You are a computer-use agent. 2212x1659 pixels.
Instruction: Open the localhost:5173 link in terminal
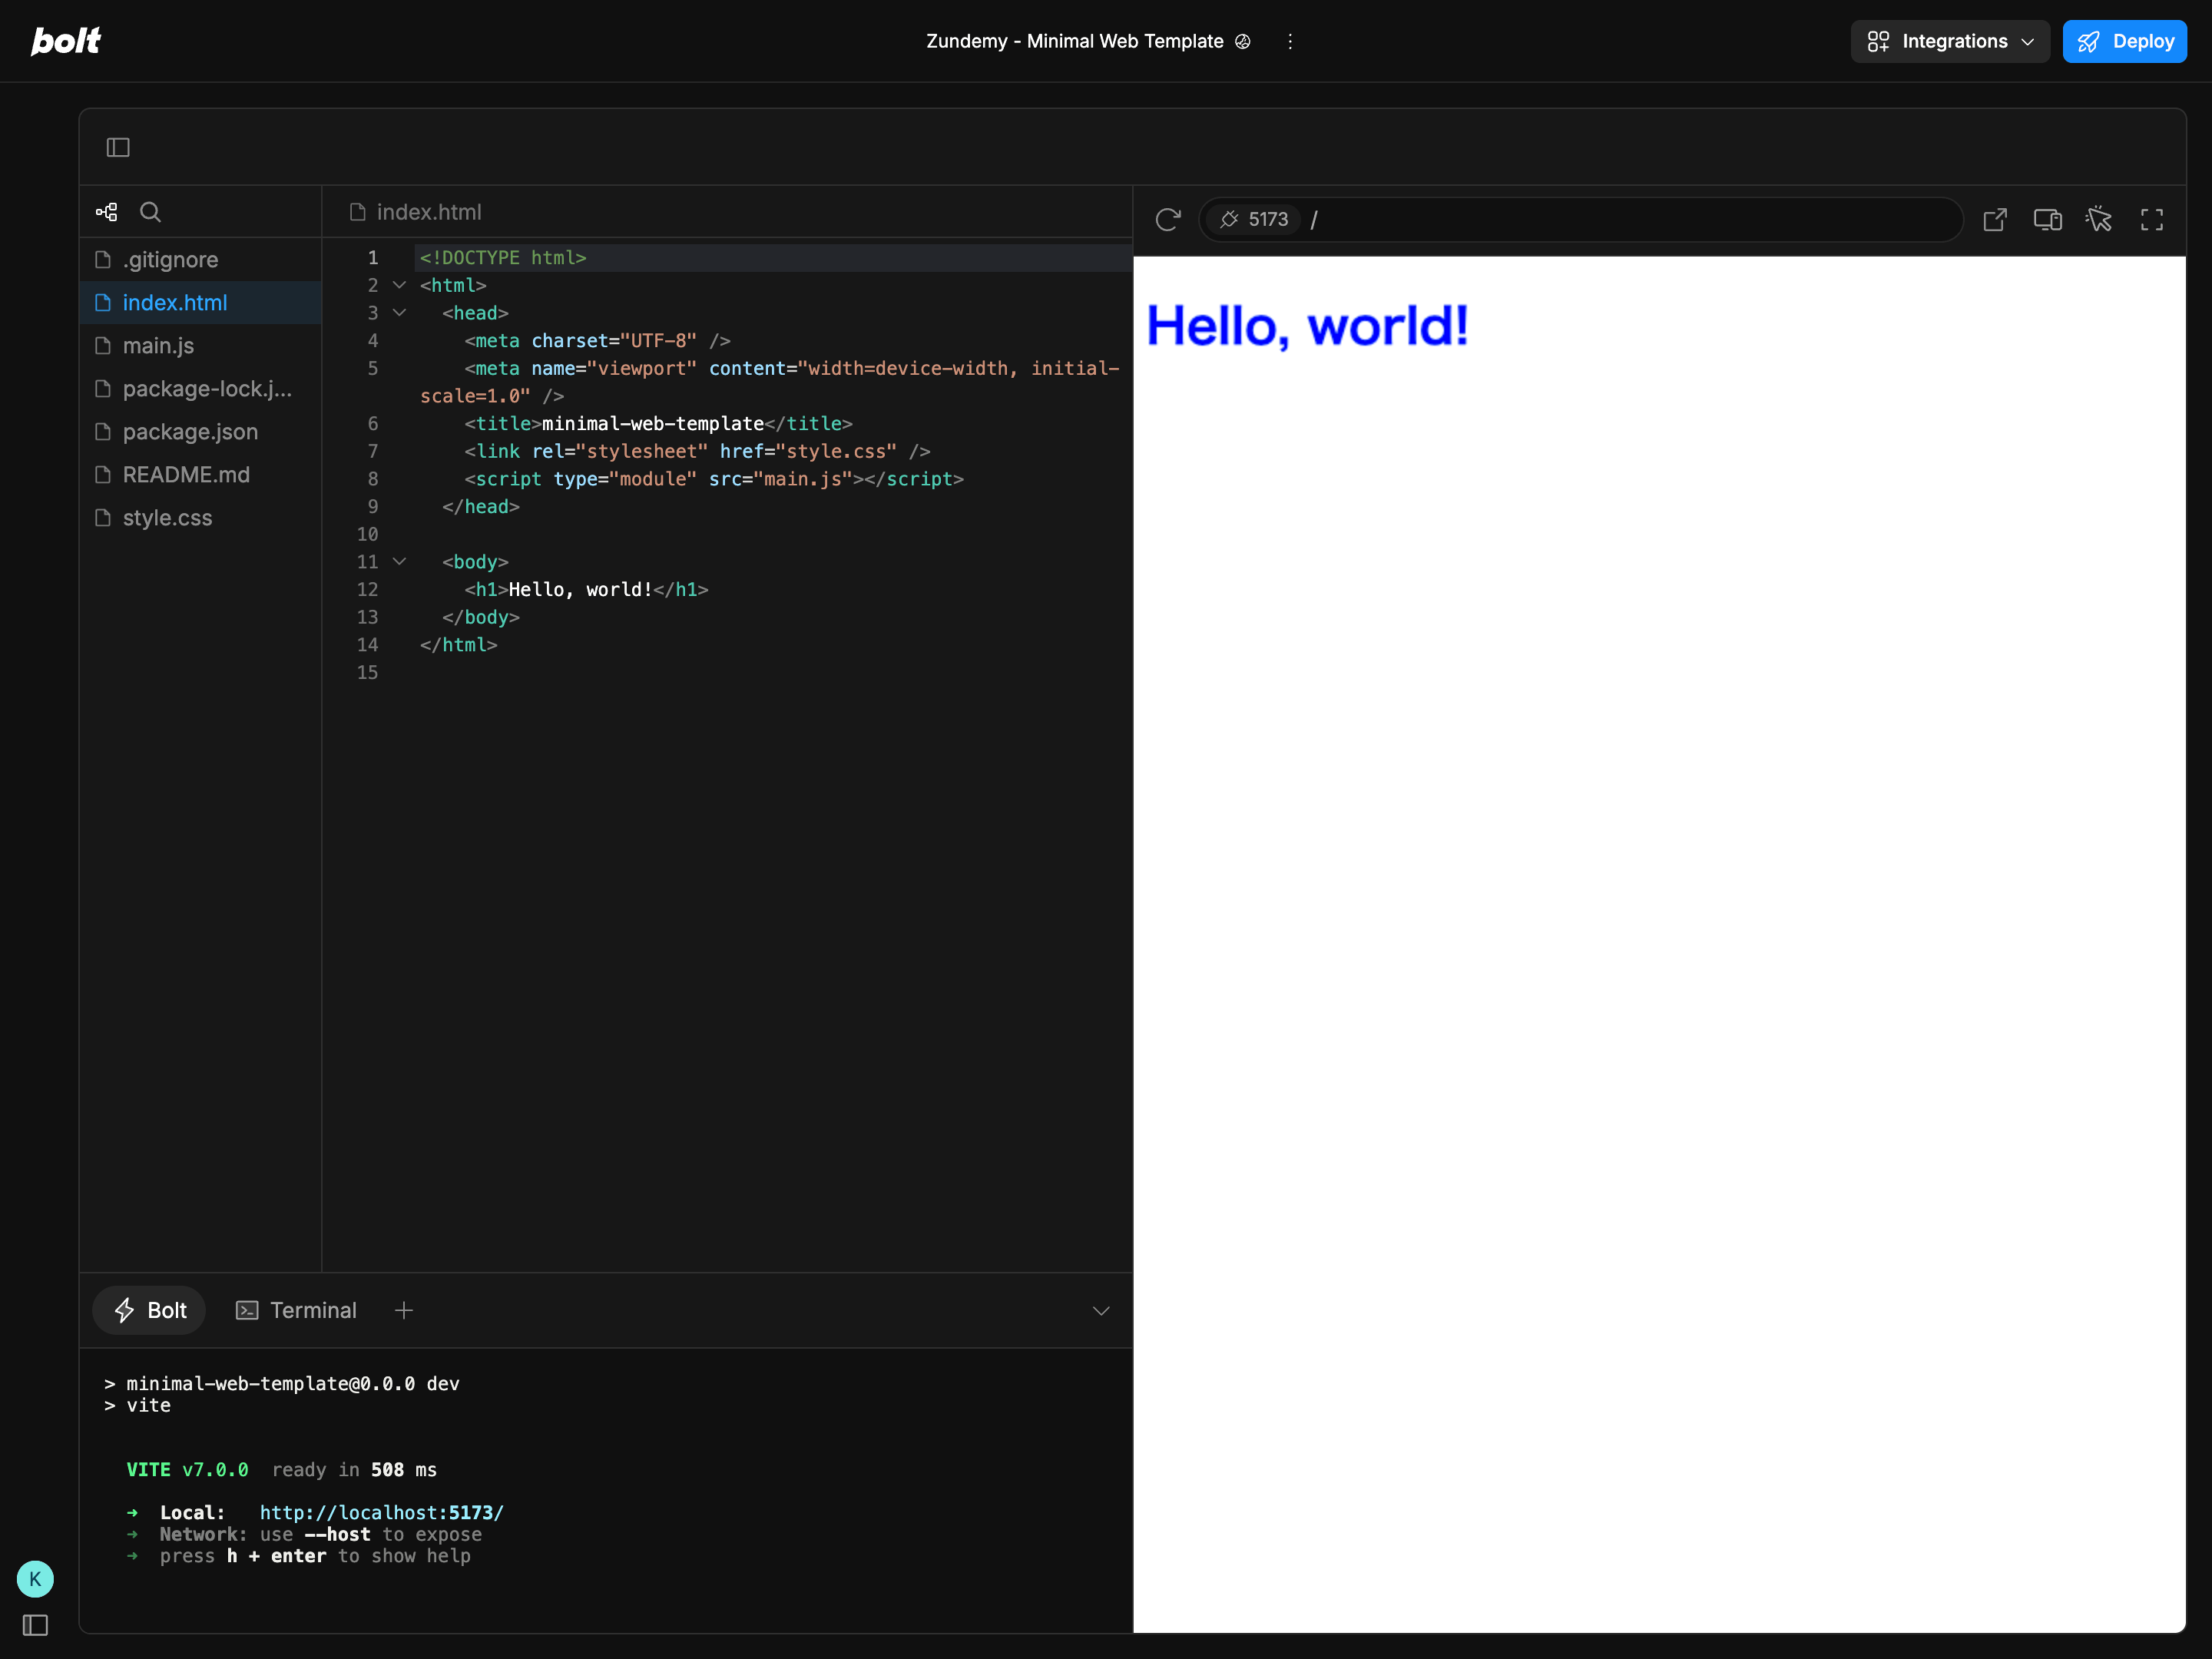coord(382,1512)
